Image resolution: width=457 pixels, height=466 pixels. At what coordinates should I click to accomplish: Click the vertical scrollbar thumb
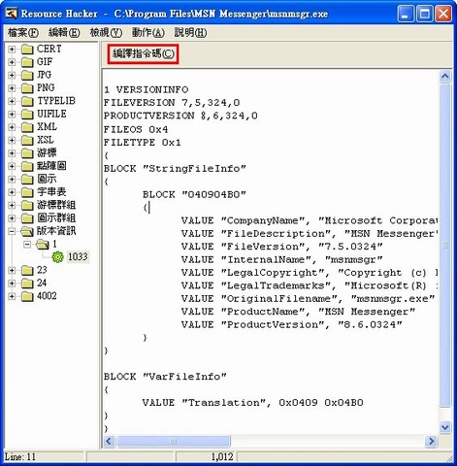pyautogui.click(x=445, y=246)
